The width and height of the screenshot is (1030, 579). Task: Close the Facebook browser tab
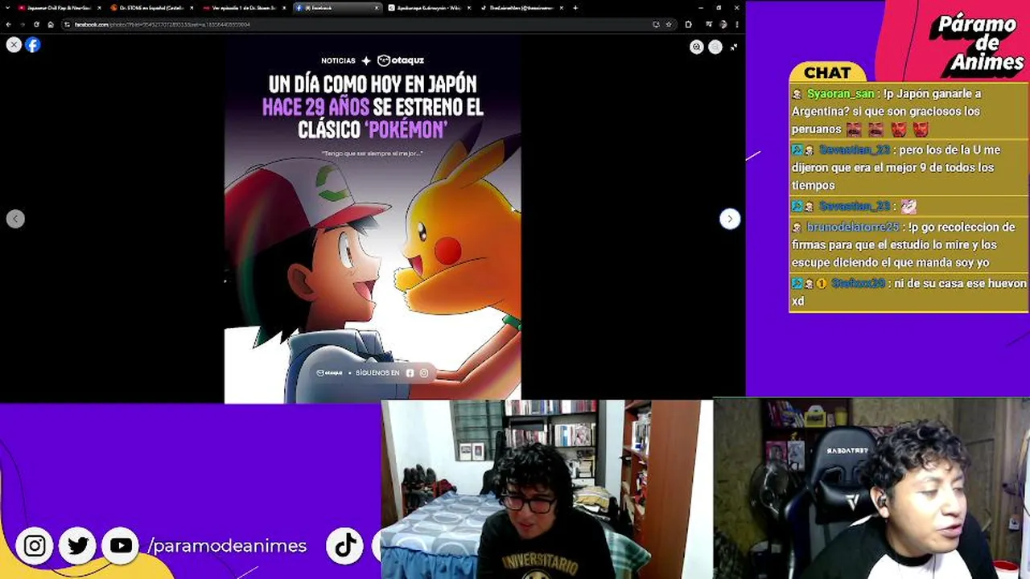(377, 8)
